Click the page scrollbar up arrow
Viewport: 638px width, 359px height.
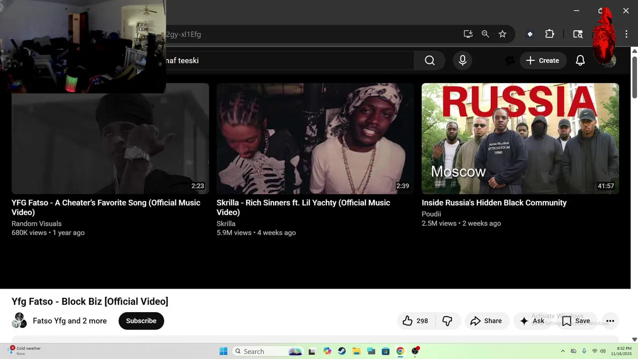point(635,51)
